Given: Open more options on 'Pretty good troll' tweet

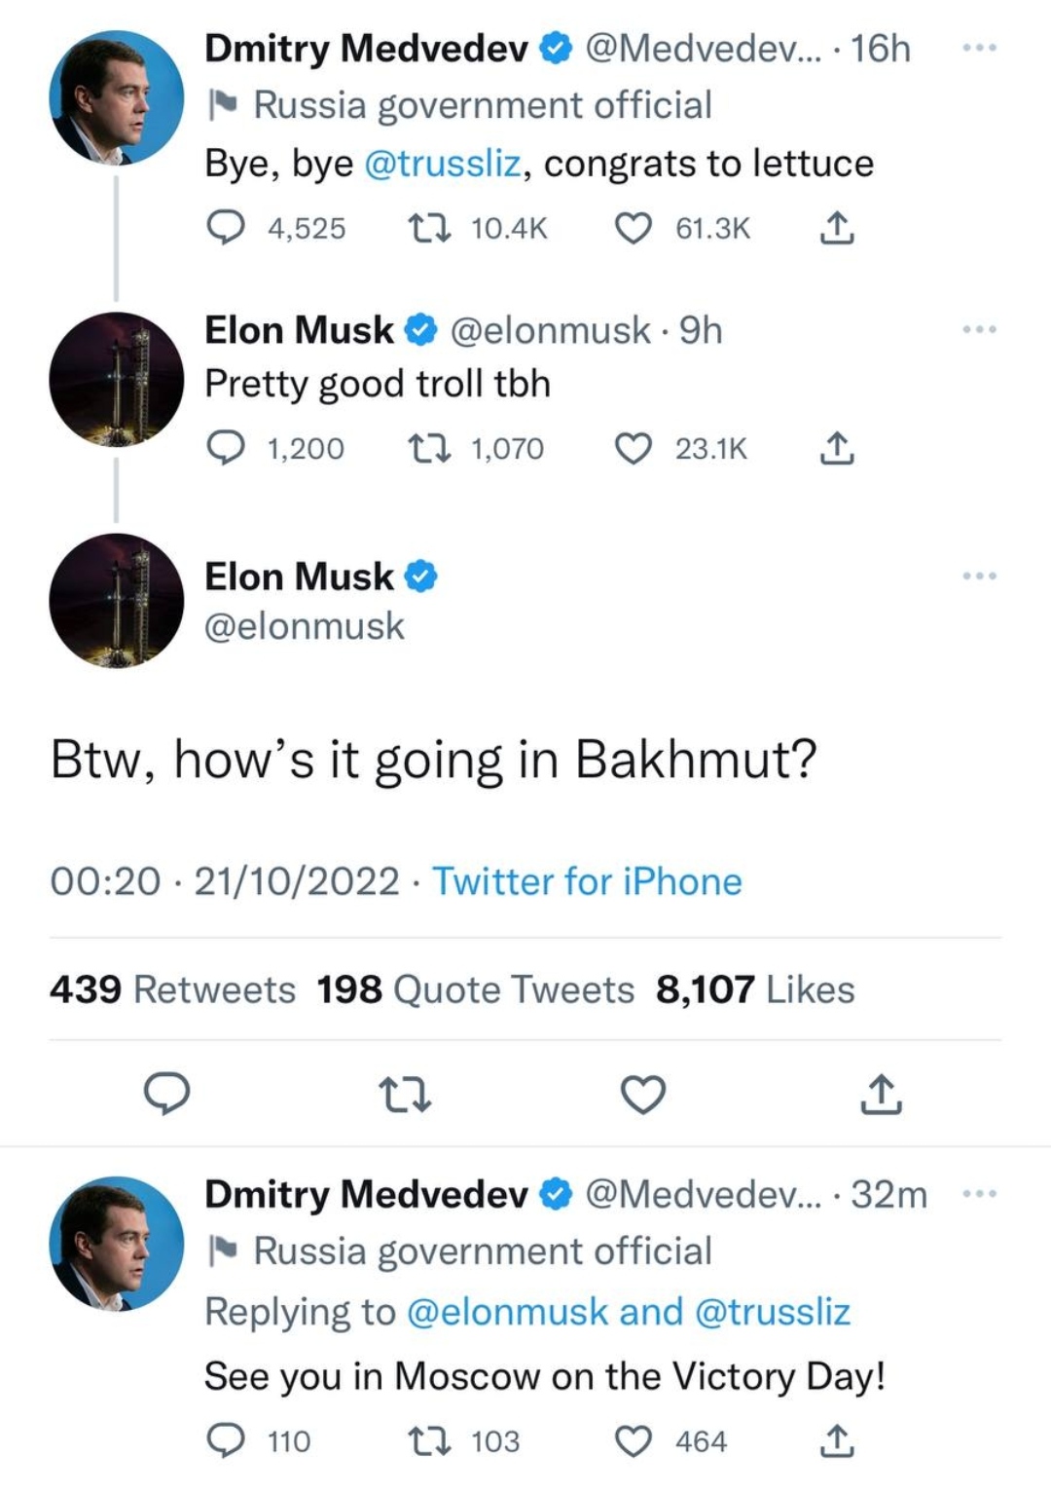Looking at the screenshot, I should coord(979,329).
